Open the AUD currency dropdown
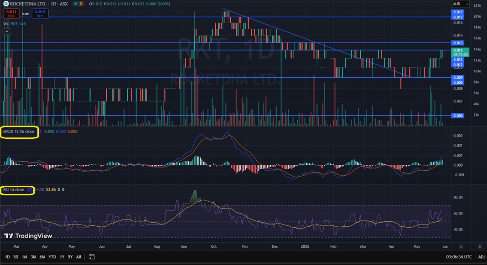This screenshot has width=487, height=265. tap(460, 4)
